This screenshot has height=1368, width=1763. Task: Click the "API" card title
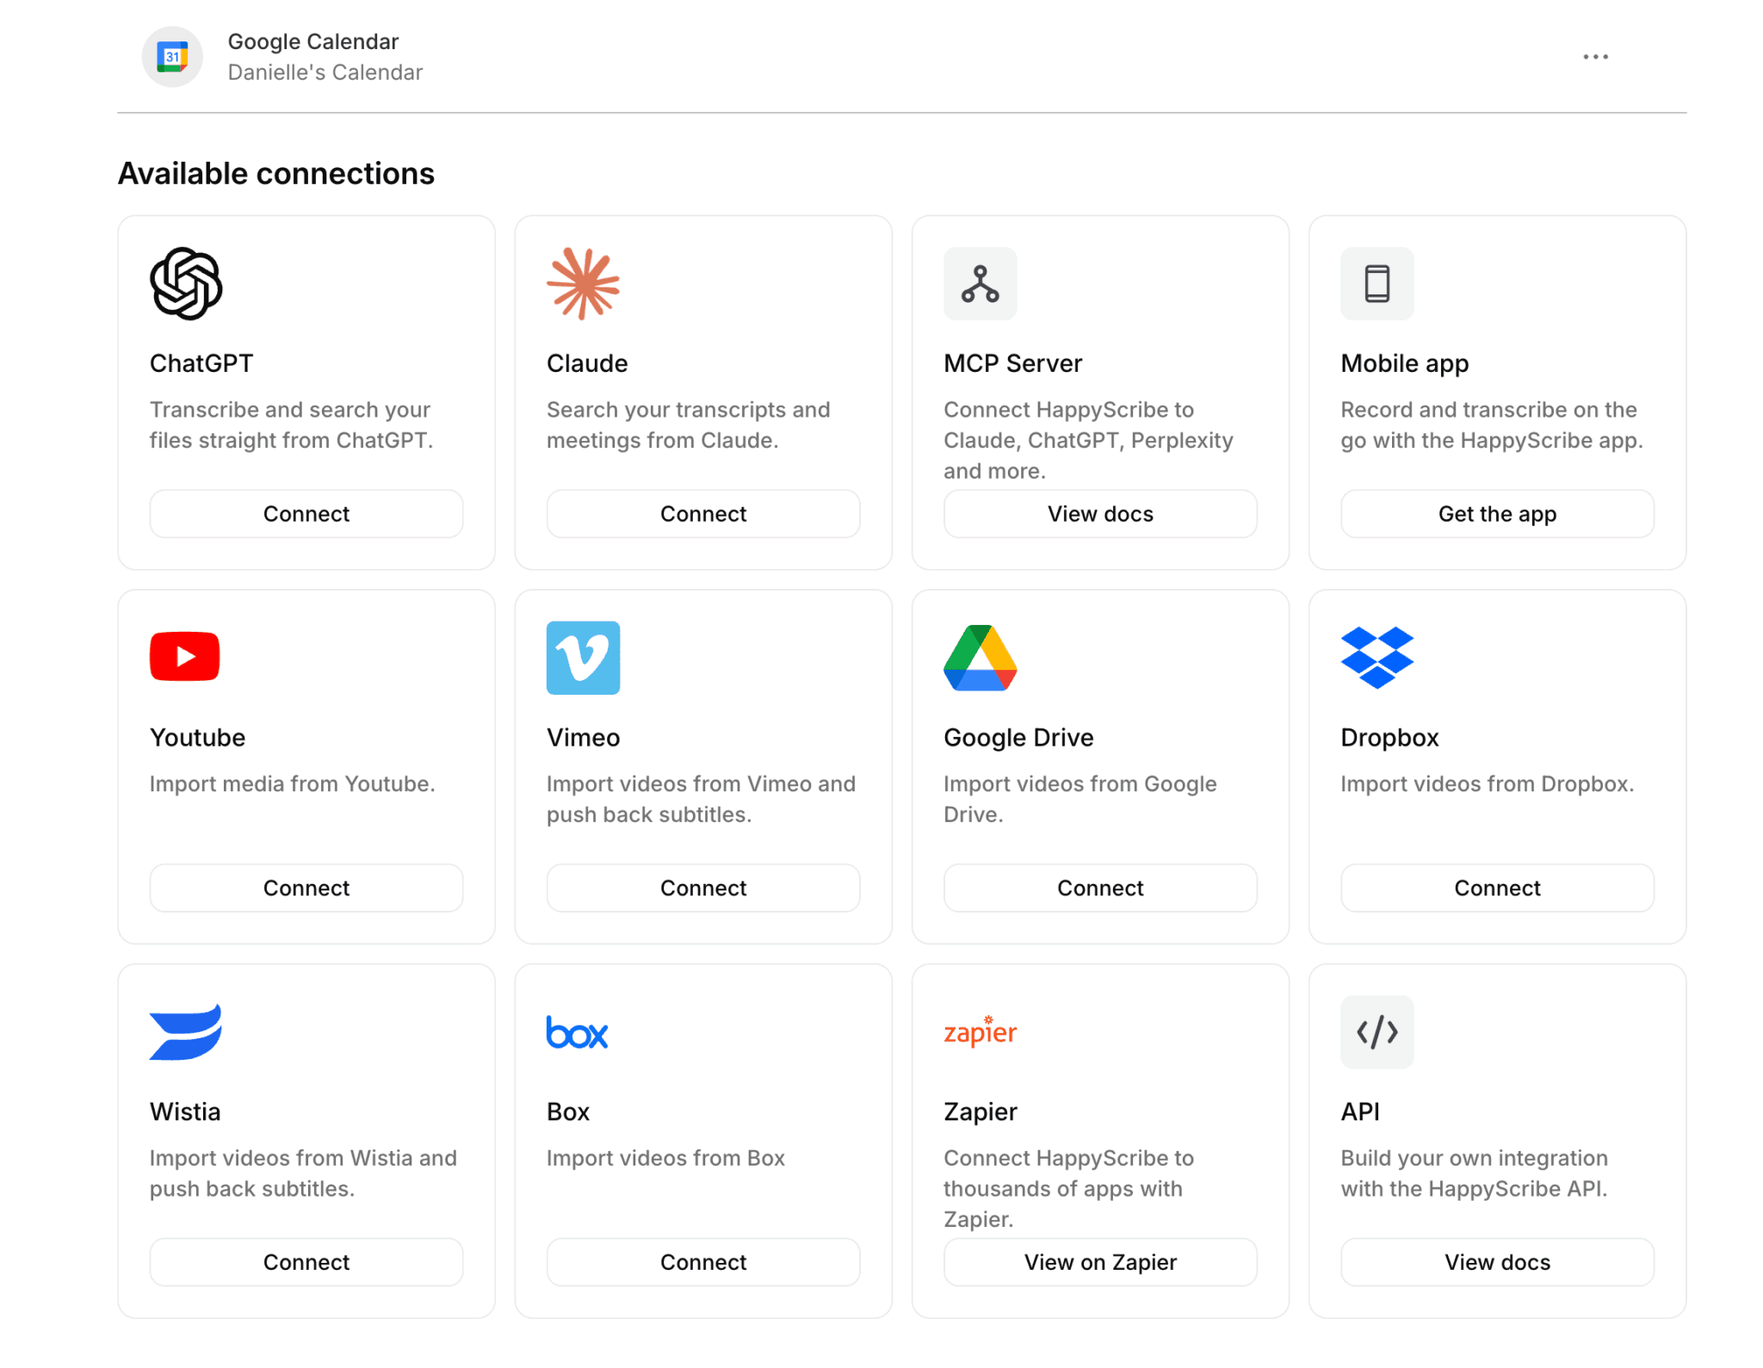pyautogui.click(x=1360, y=1111)
